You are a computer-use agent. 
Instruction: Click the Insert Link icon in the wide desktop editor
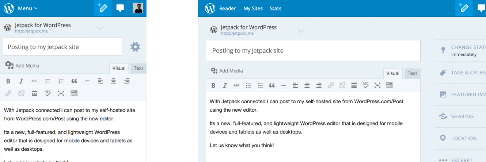pos(330,85)
